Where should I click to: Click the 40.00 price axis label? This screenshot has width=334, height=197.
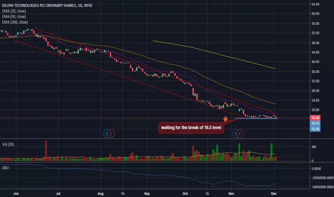tap(315, 62)
